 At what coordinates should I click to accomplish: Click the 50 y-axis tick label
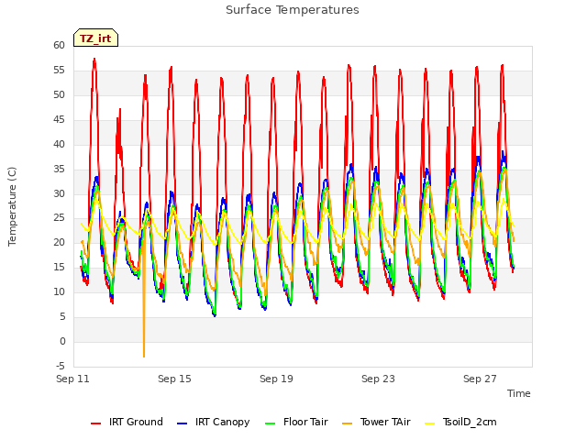point(59,94)
